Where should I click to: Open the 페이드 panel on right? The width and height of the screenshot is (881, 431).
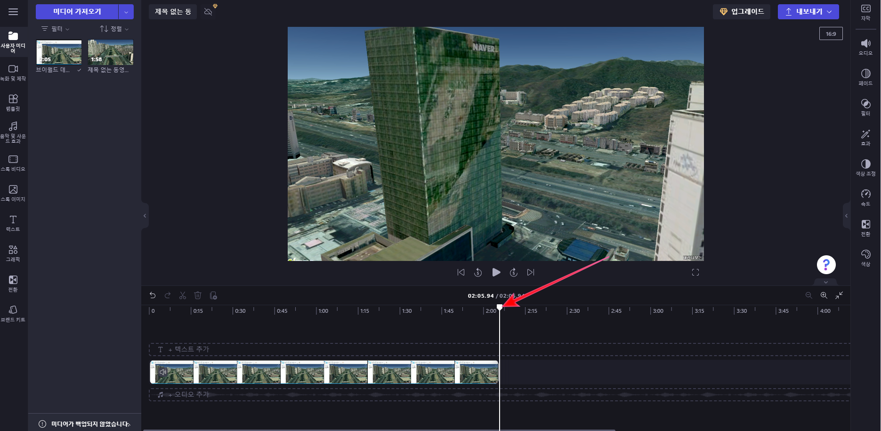(x=865, y=77)
